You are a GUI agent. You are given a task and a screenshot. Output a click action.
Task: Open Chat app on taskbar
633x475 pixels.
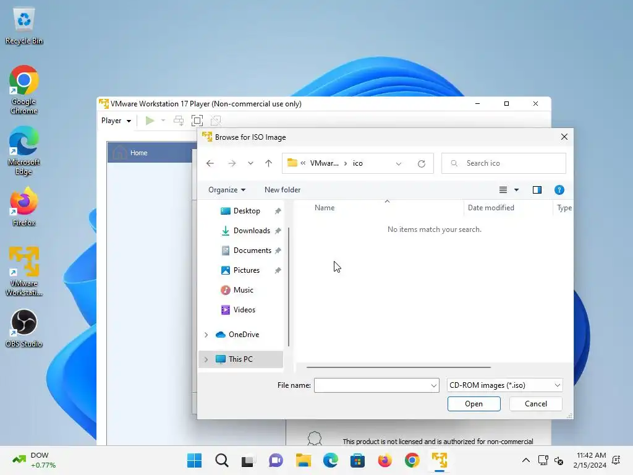point(276,460)
